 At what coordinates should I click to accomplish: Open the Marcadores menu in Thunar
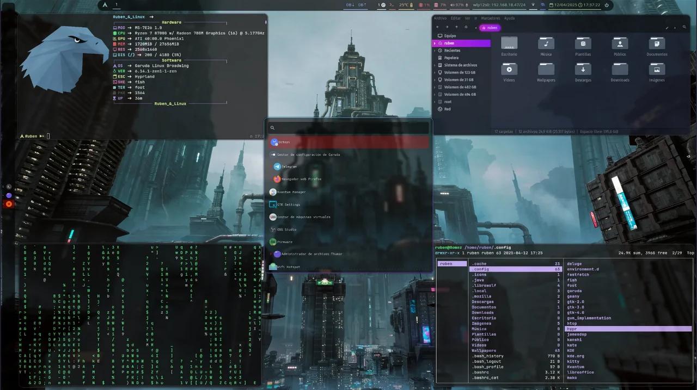[491, 18]
